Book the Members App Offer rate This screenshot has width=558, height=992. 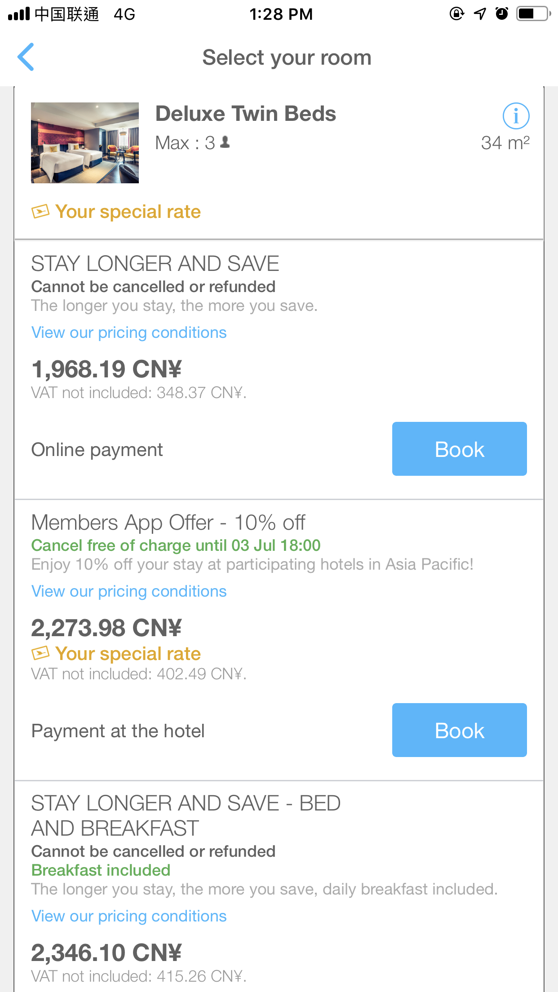(459, 730)
